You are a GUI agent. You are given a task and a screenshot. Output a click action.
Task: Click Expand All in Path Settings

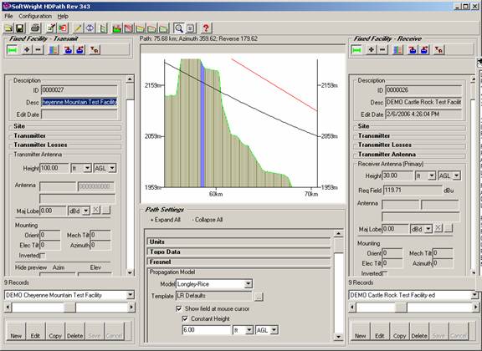(x=166, y=220)
